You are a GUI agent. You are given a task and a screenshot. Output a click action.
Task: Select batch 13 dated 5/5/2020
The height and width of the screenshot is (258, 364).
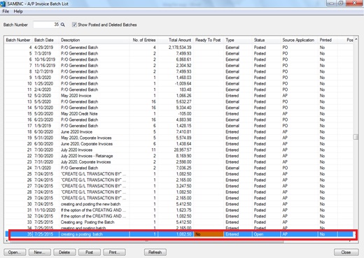point(178,102)
